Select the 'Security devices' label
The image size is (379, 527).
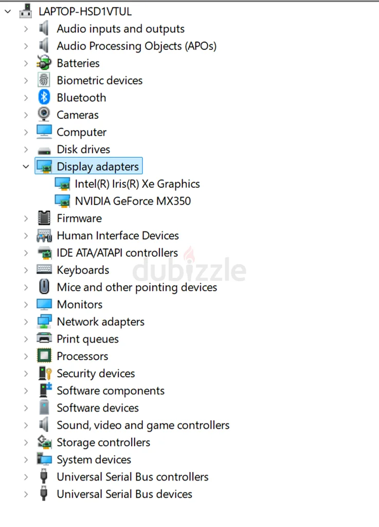[x=96, y=374]
